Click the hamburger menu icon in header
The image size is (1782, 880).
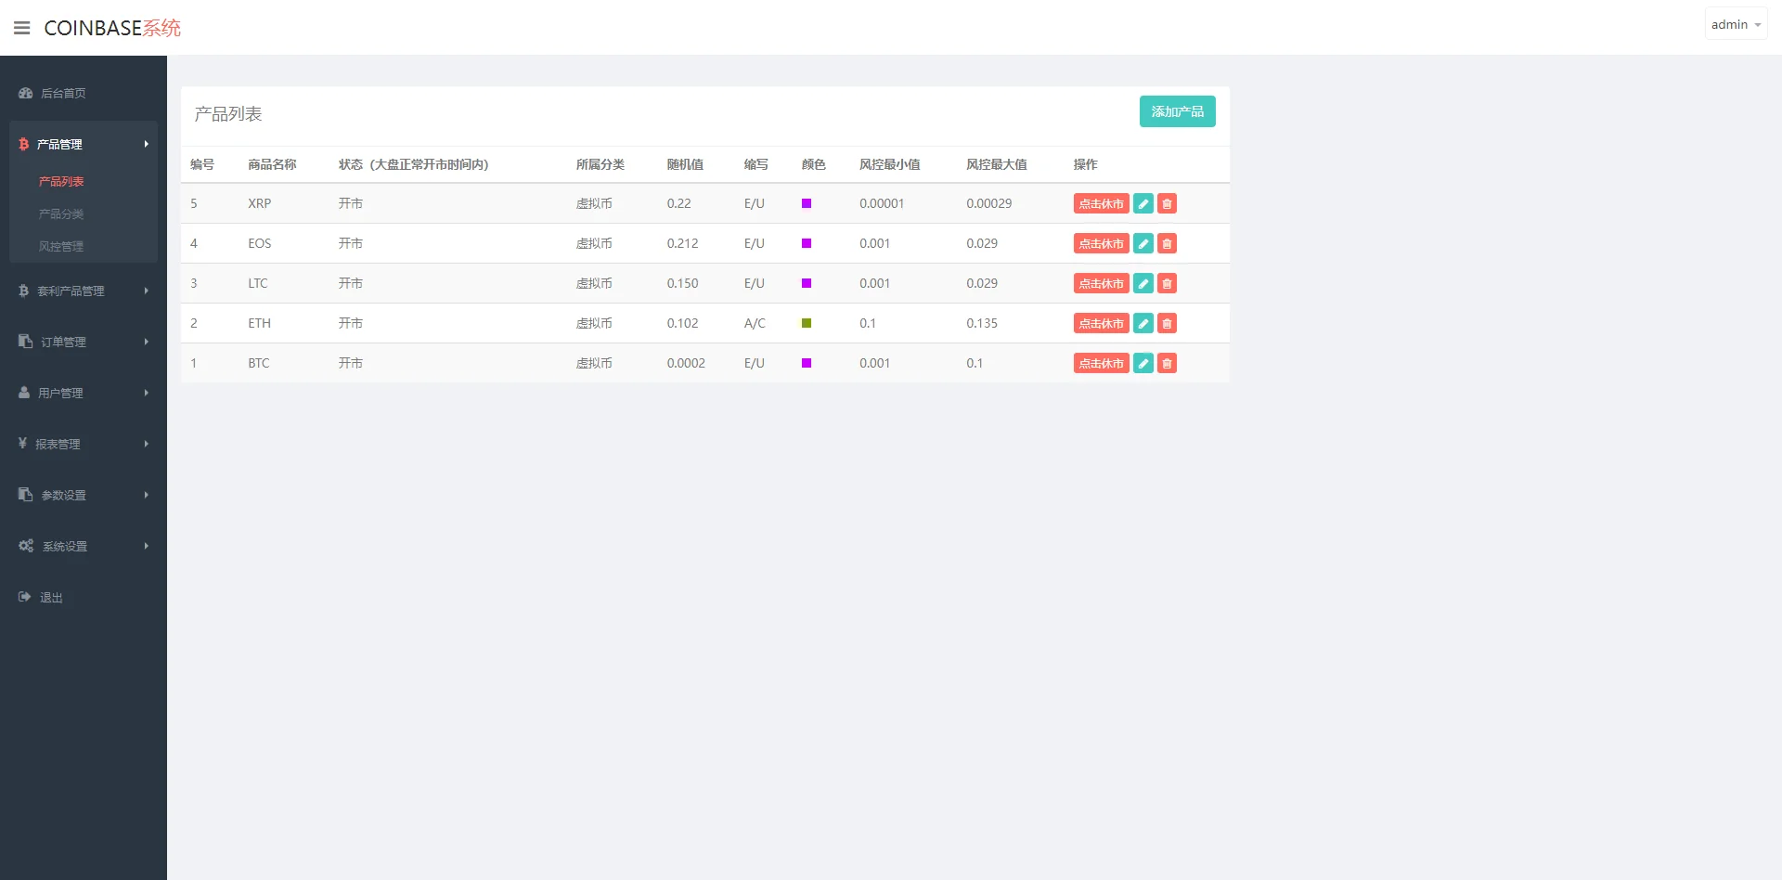pos(22,28)
